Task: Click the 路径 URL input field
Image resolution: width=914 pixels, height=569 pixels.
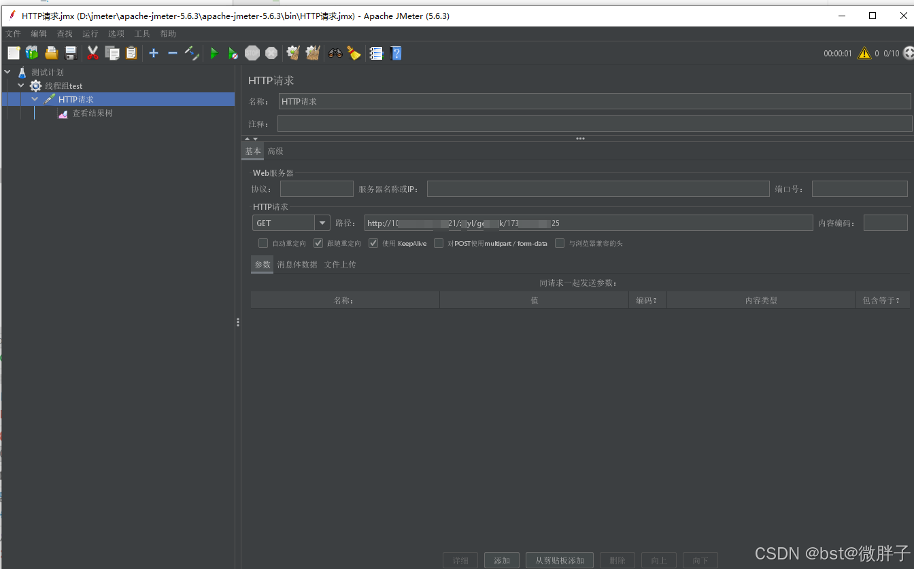Action: pos(588,223)
